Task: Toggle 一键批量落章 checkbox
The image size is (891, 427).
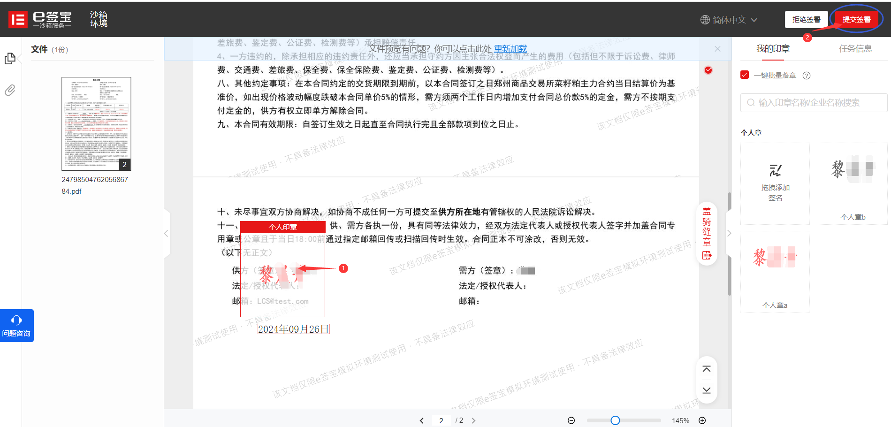Action: (x=745, y=75)
